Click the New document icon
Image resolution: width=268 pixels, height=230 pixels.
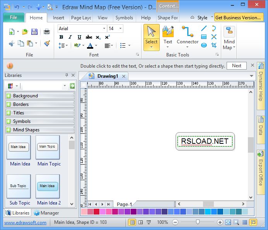click(12, 32)
